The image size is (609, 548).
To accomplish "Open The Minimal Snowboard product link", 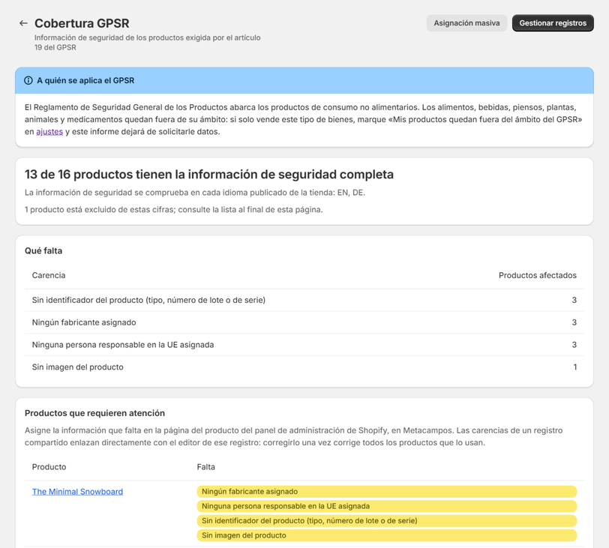I will [x=77, y=491].
